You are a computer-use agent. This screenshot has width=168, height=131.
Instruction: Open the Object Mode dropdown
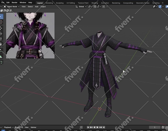coord(11,7)
